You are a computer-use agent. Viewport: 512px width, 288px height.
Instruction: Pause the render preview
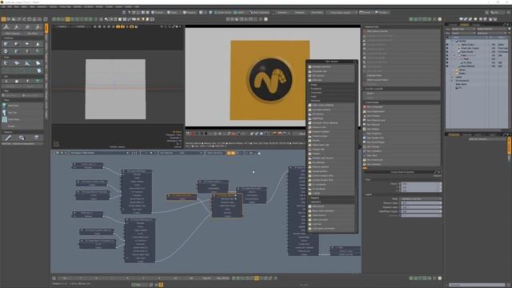pos(189,134)
